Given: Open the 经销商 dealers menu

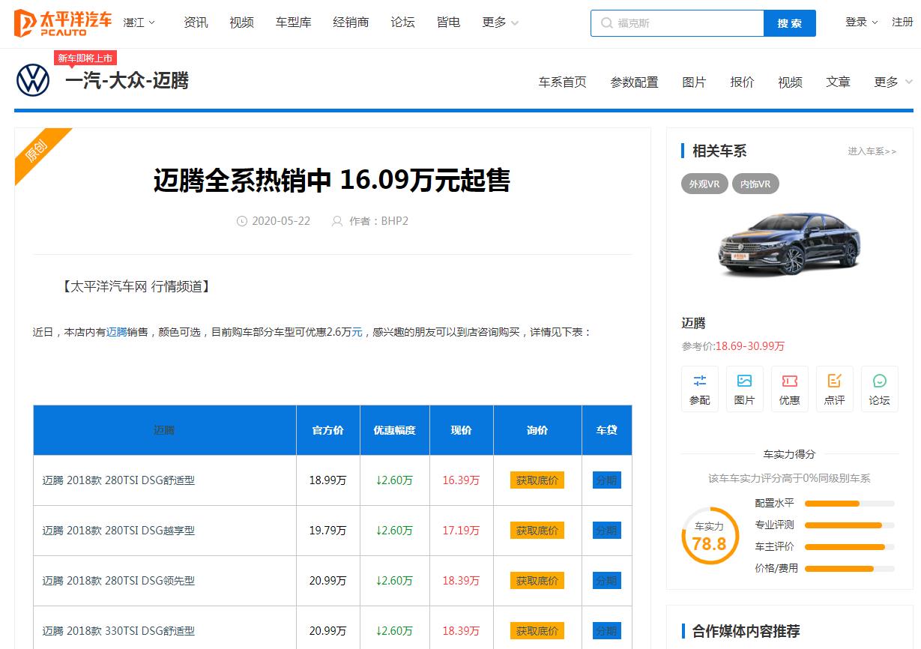Looking at the screenshot, I should [x=351, y=22].
